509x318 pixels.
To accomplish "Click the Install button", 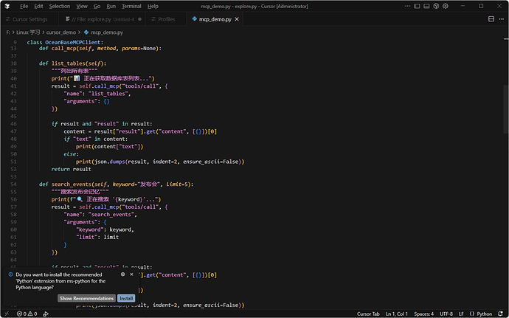I will pyautogui.click(x=127, y=299).
